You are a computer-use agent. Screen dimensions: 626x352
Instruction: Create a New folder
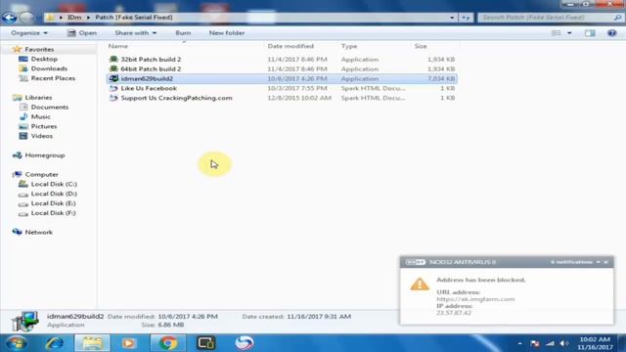pos(227,33)
